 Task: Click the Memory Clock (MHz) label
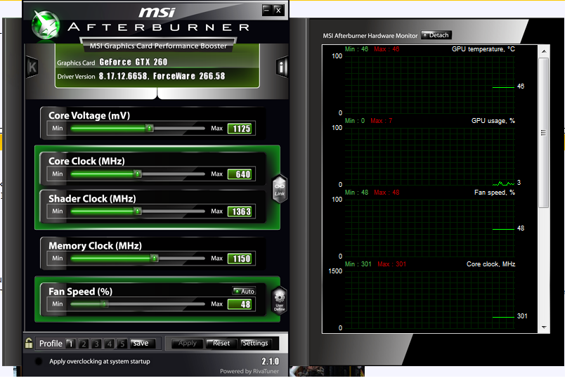click(95, 246)
